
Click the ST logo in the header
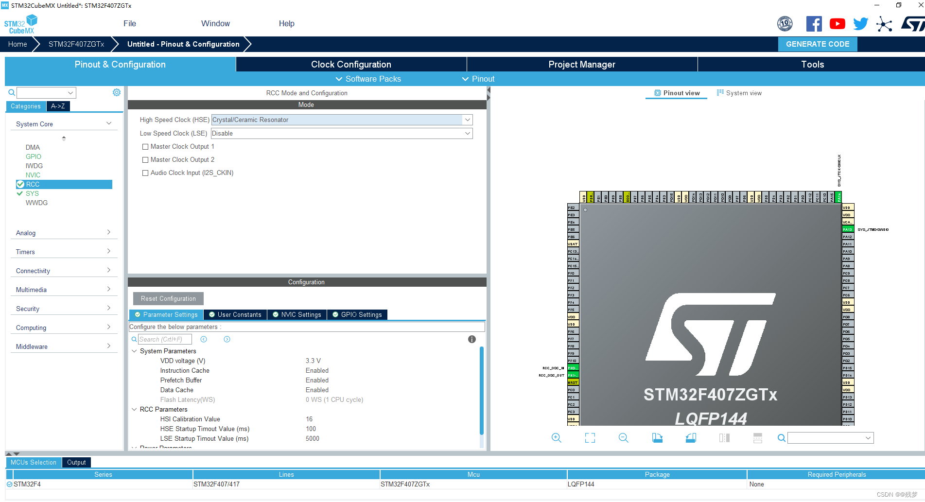tap(912, 24)
